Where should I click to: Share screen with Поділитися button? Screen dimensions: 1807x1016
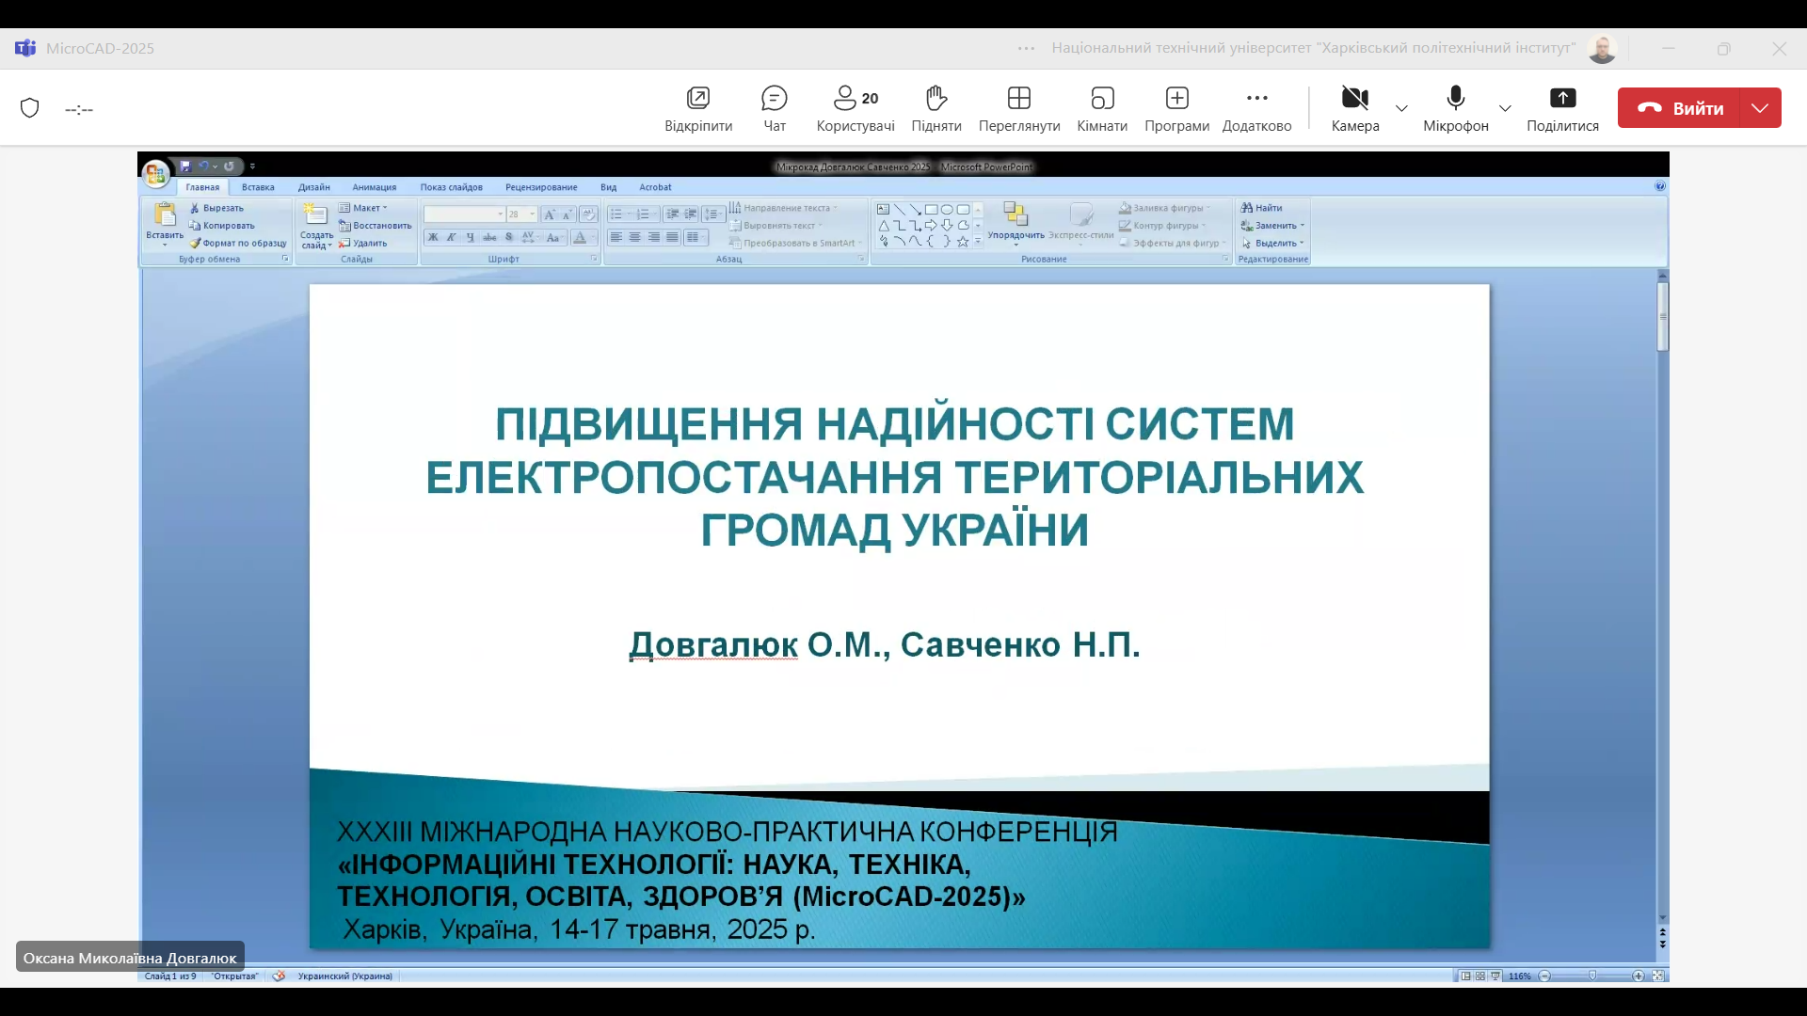click(x=1561, y=107)
